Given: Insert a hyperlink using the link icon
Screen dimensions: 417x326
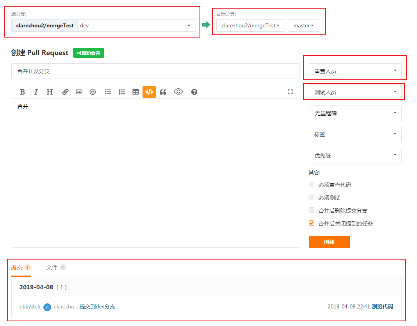Looking at the screenshot, I should click(x=65, y=92).
